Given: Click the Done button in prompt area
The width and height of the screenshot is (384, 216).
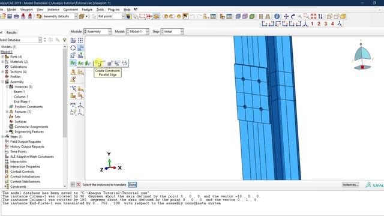Looking at the screenshot, I should click(x=132, y=185).
